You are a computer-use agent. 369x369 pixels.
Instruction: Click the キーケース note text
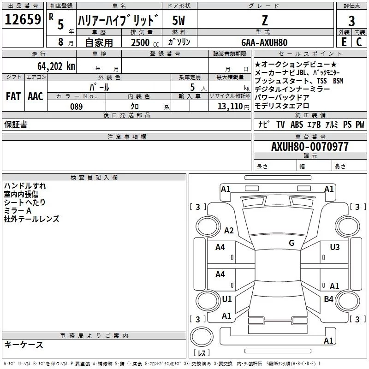tap(24, 345)
